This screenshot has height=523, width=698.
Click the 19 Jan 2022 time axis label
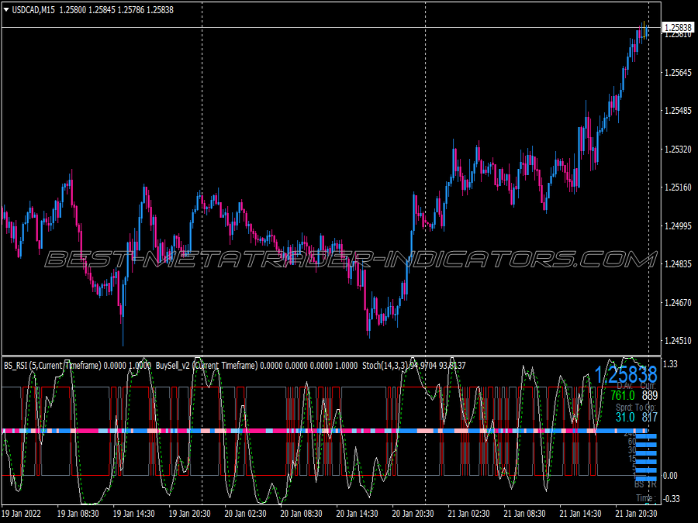(22, 513)
